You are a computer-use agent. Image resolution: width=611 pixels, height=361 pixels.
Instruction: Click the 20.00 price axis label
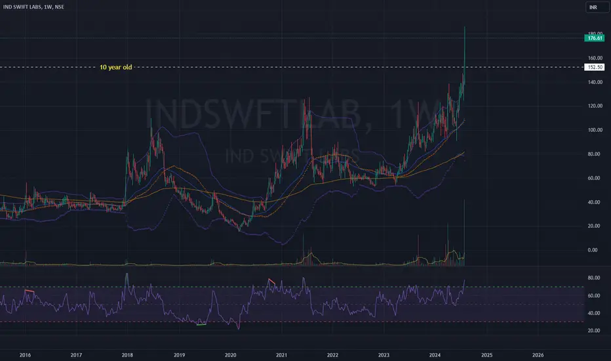pyautogui.click(x=595, y=226)
